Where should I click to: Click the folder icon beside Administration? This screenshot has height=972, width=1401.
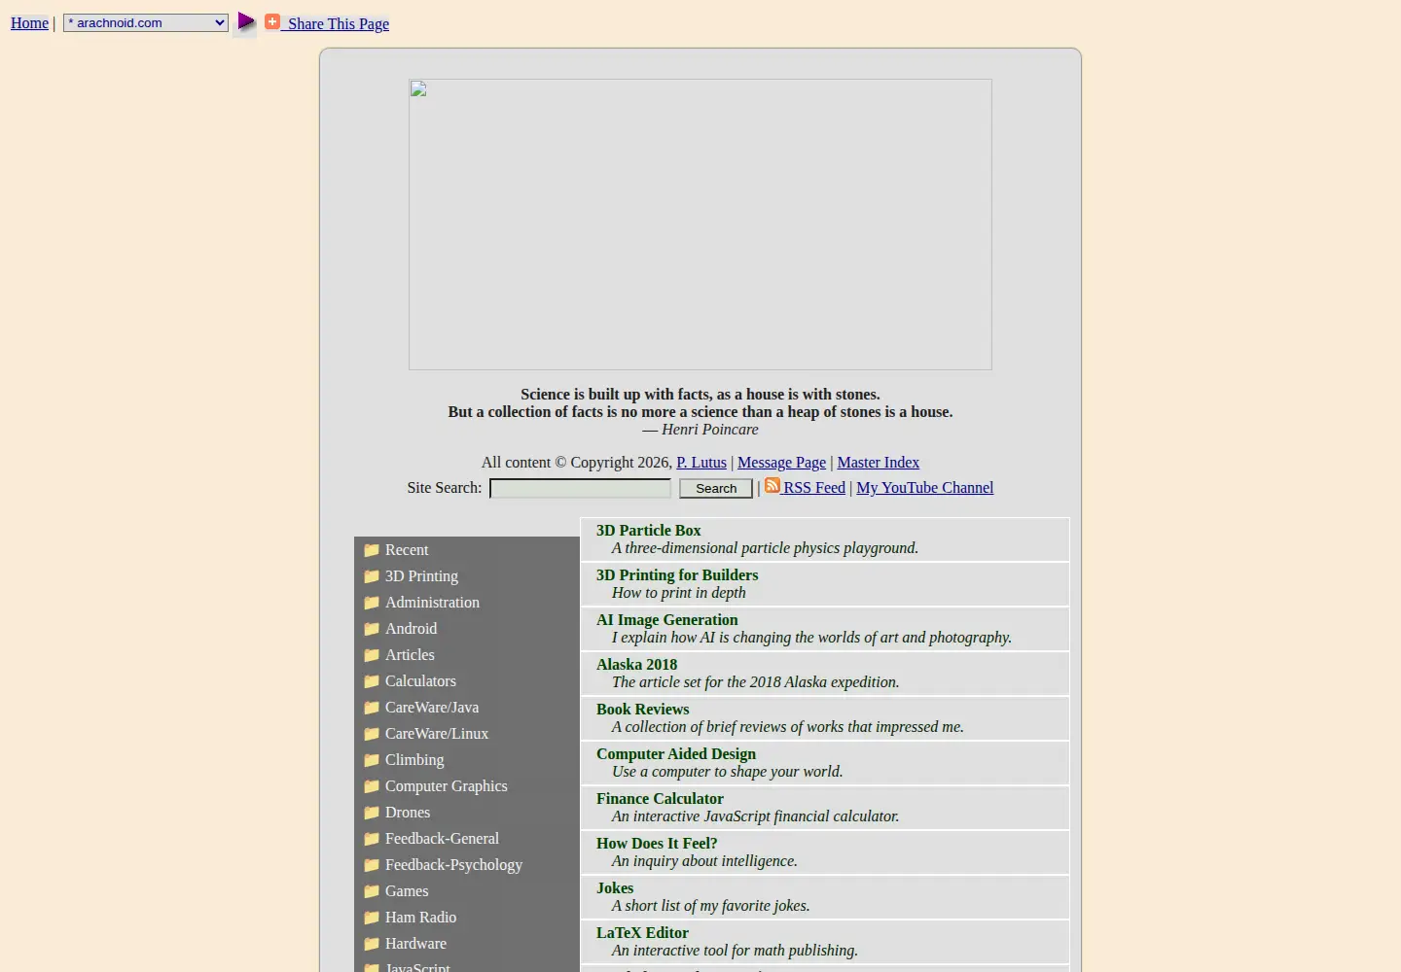(372, 603)
